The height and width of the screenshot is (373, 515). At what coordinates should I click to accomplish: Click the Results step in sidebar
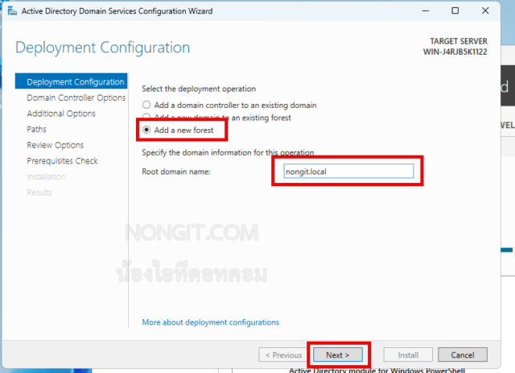coord(39,193)
